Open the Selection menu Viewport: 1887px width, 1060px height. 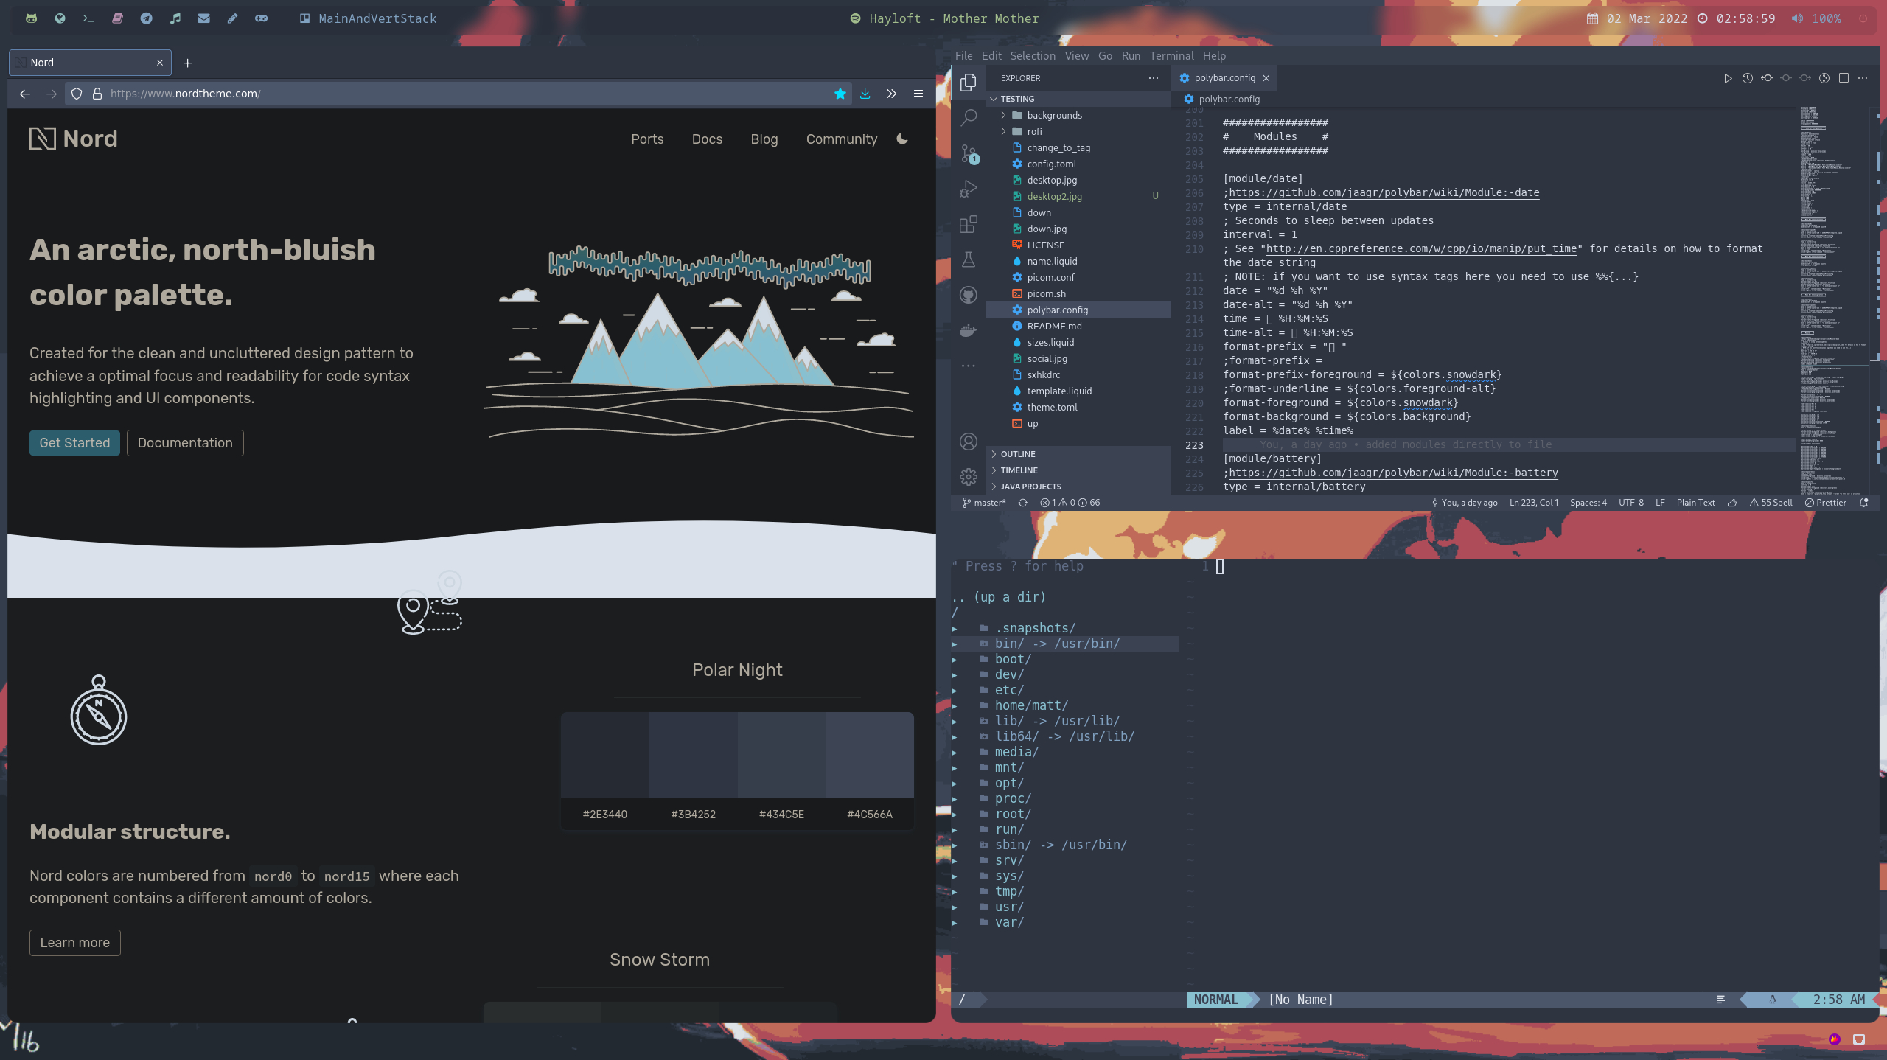(1032, 56)
